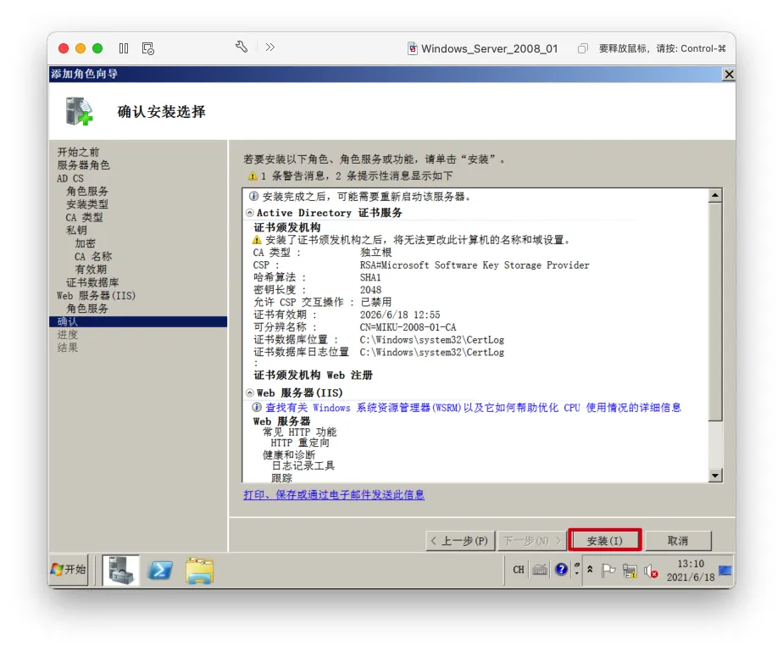The width and height of the screenshot is (783, 652).
Task: Show hidden tray icons
Action: click(x=590, y=569)
